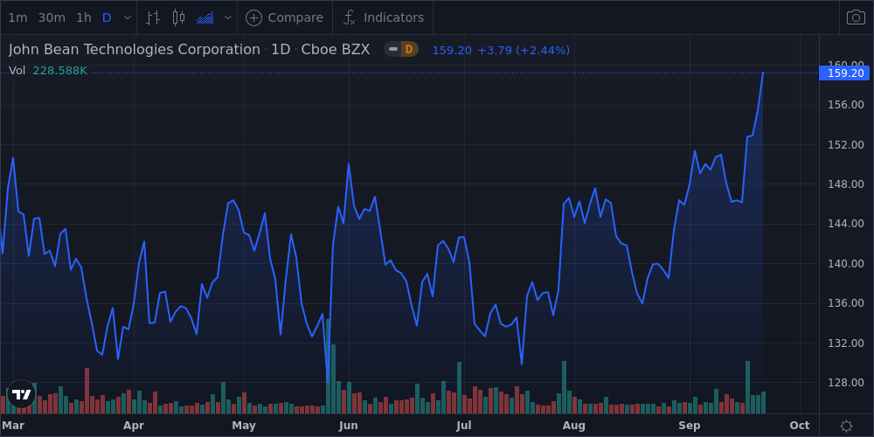The height and width of the screenshot is (437, 874).
Task: Click the Sep label on time axis
Action: [690, 426]
